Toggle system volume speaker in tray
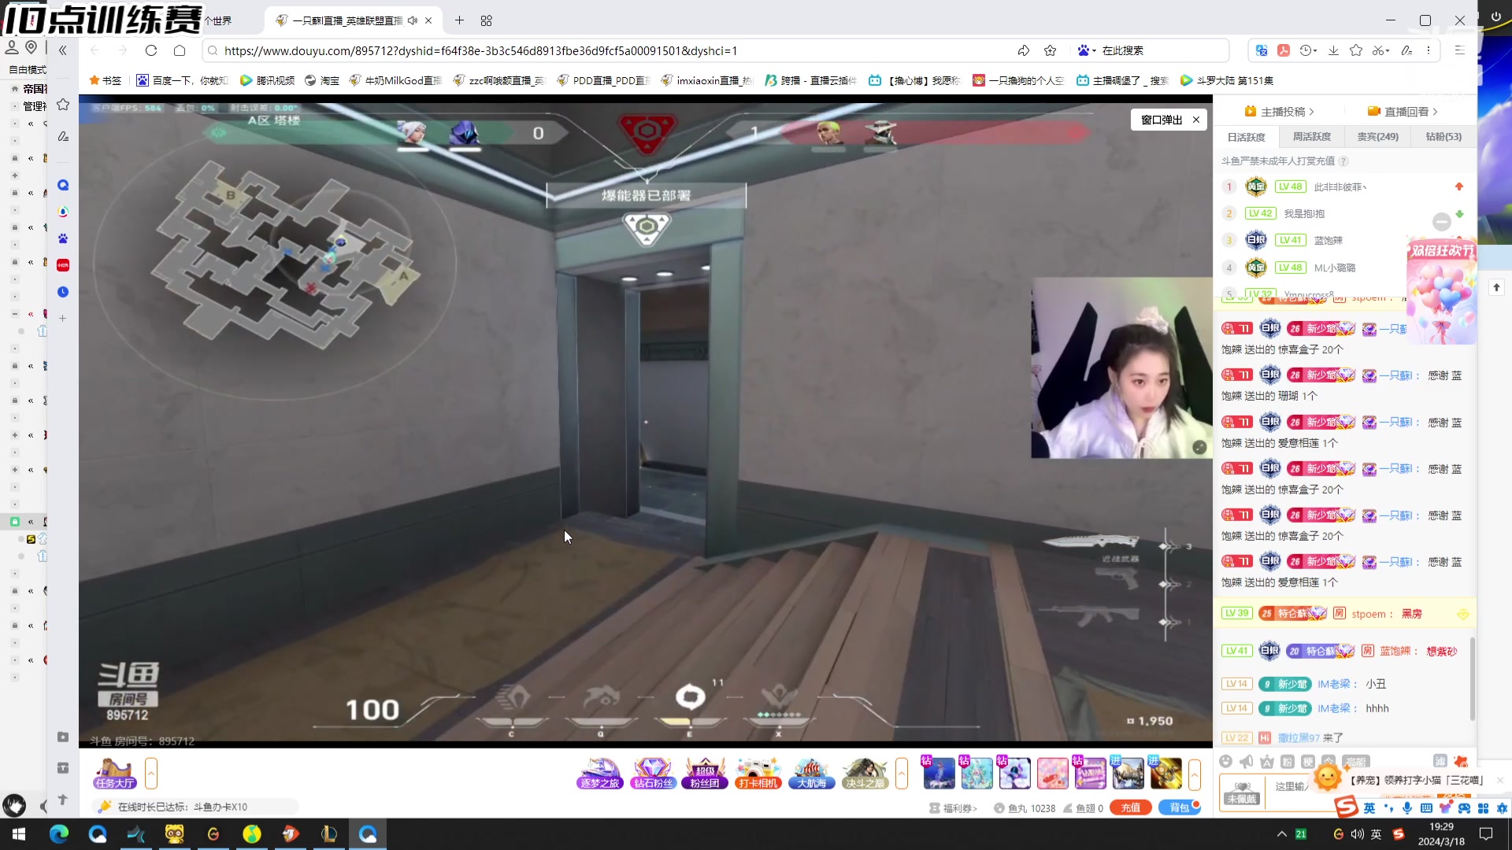The height and width of the screenshot is (850, 1512). (x=1357, y=834)
